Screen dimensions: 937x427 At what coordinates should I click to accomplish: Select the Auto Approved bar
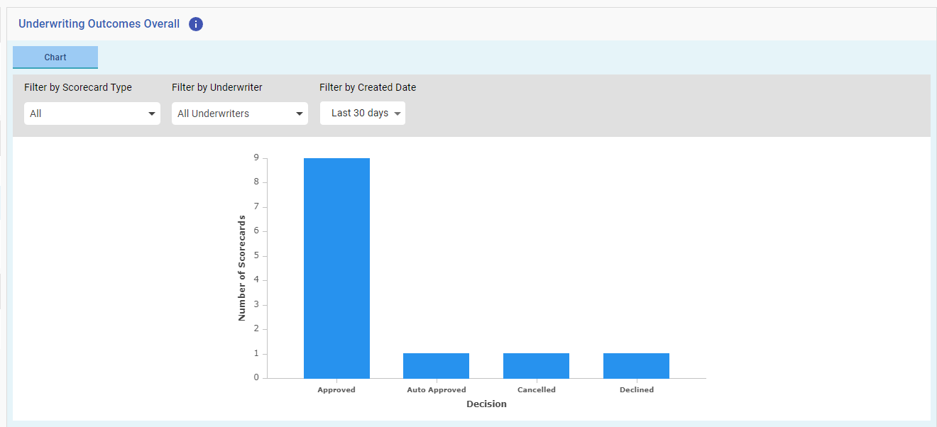tap(436, 366)
